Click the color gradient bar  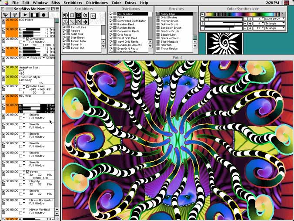pyautogui.click(x=243, y=14)
